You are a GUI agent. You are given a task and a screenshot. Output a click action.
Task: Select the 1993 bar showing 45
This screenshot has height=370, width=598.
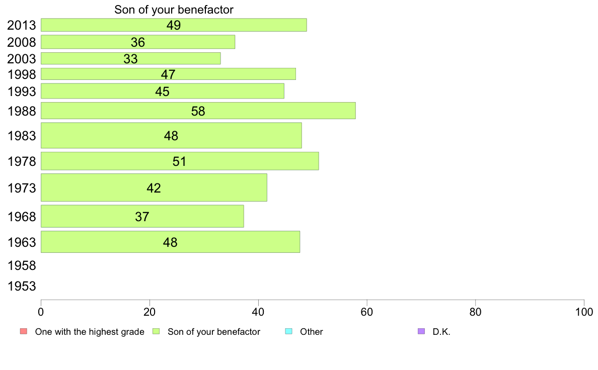[163, 91]
